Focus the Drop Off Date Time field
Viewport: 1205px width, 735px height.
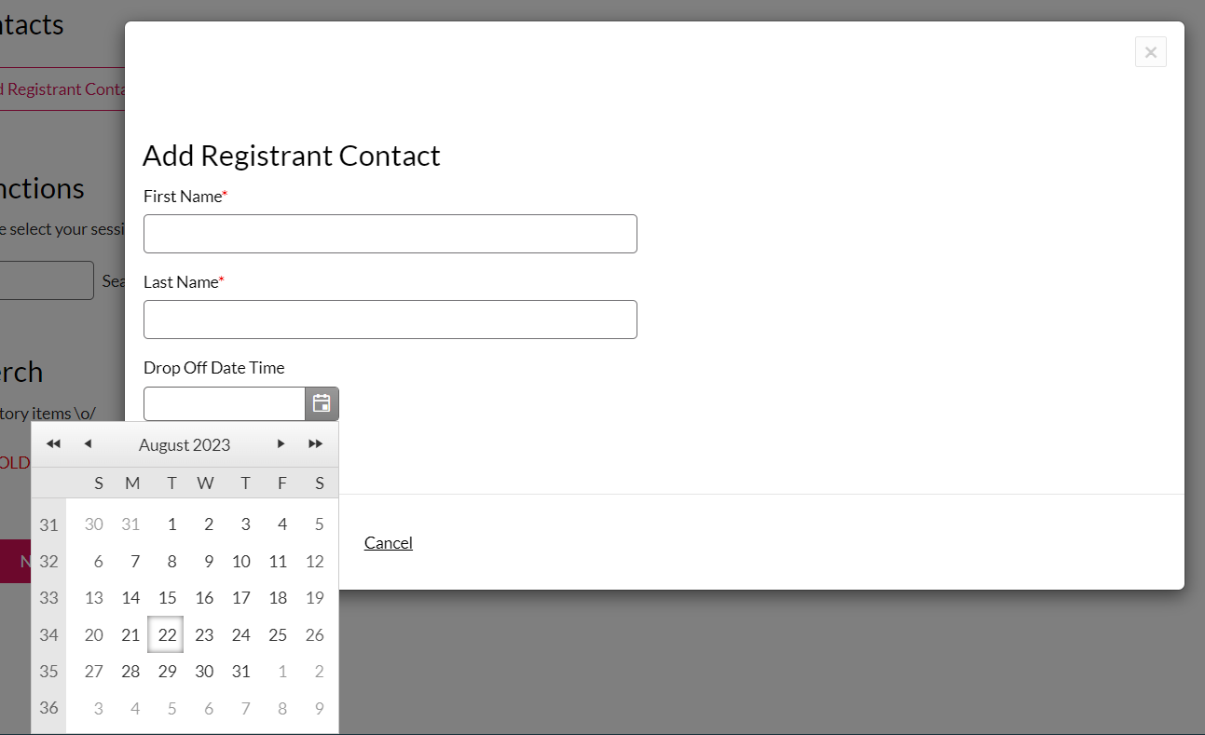tap(225, 403)
